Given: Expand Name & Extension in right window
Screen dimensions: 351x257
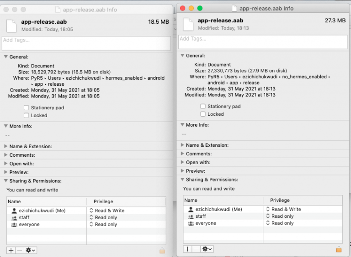Looking at the screenshot, I should click(182, 145).
